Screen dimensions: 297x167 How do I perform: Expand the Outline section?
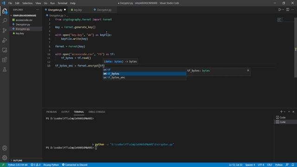26,161
